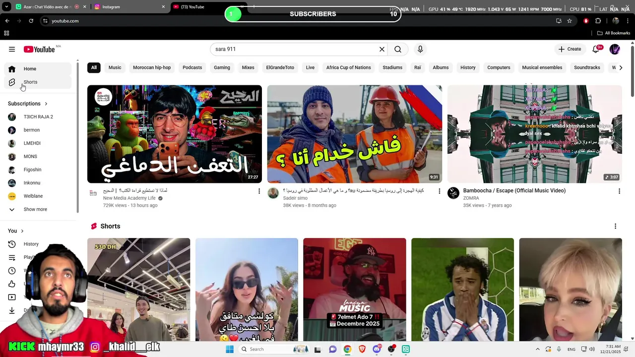Reload the page with the refresh icon
Viewport: 635px width, 357px height.
click(31, 21)
